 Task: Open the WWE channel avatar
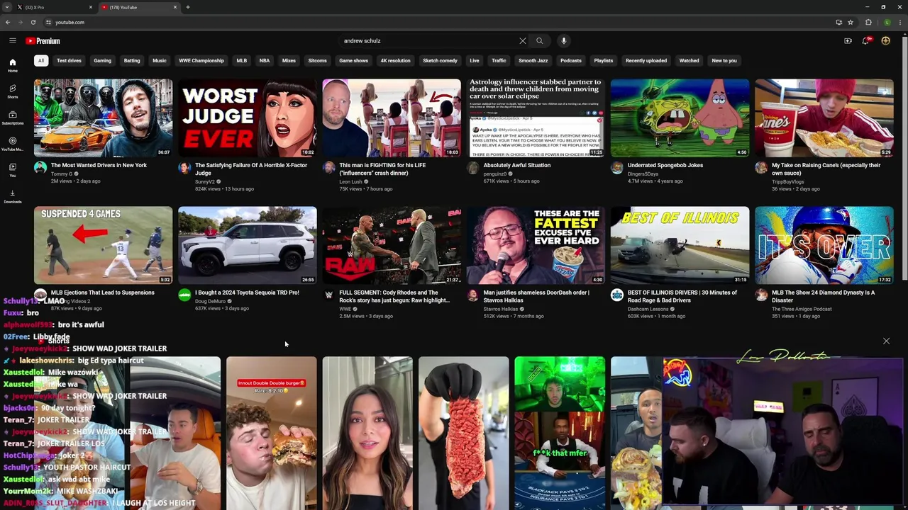(x=328, y=295)
